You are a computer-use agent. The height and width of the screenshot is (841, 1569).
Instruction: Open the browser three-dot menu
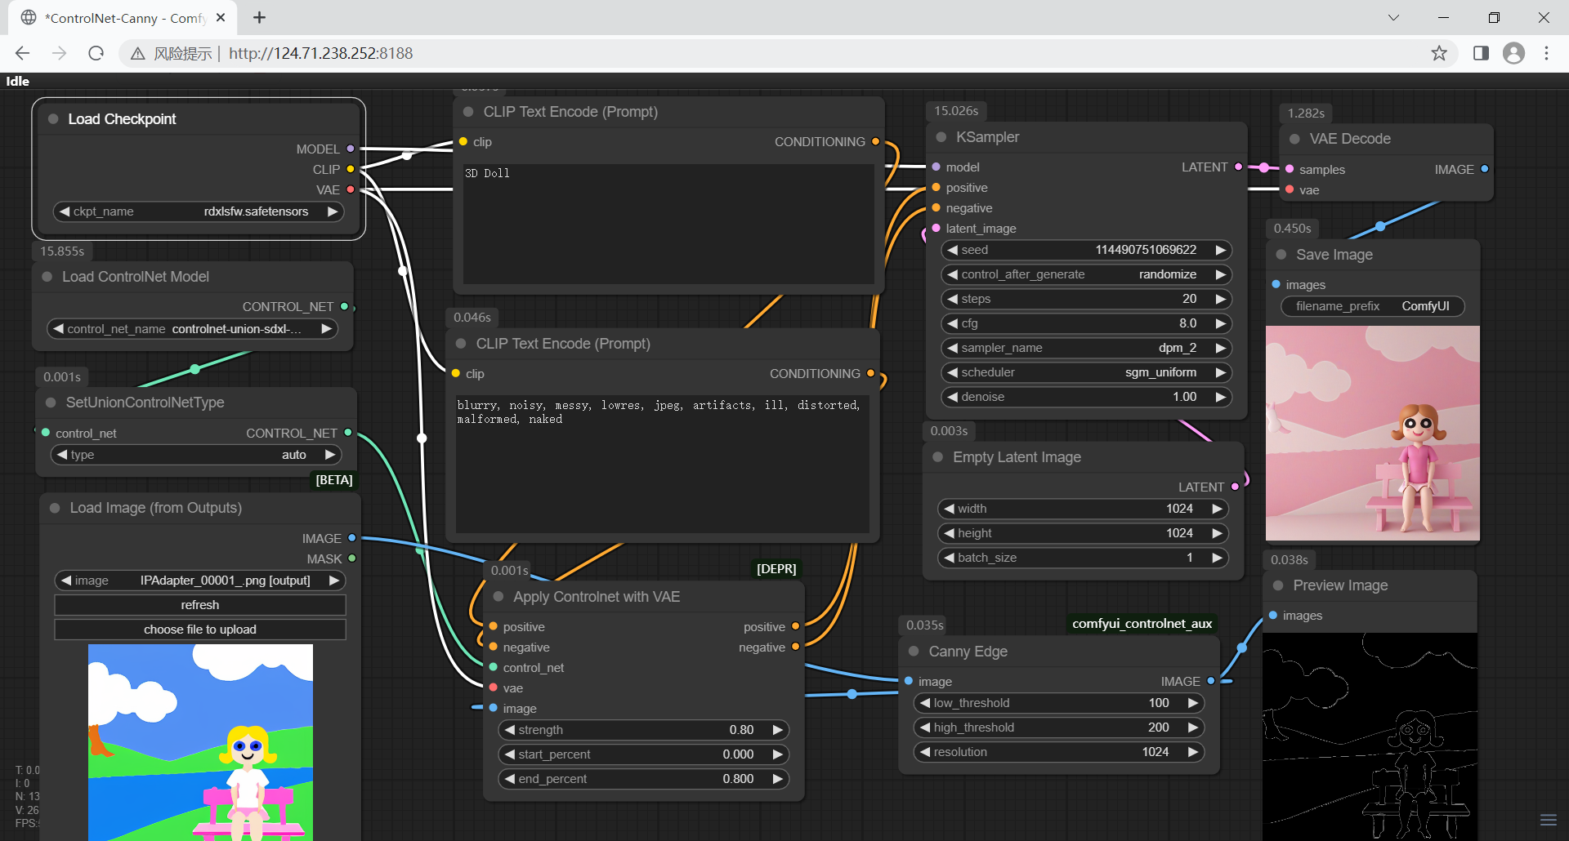(x=1546, y=53)
